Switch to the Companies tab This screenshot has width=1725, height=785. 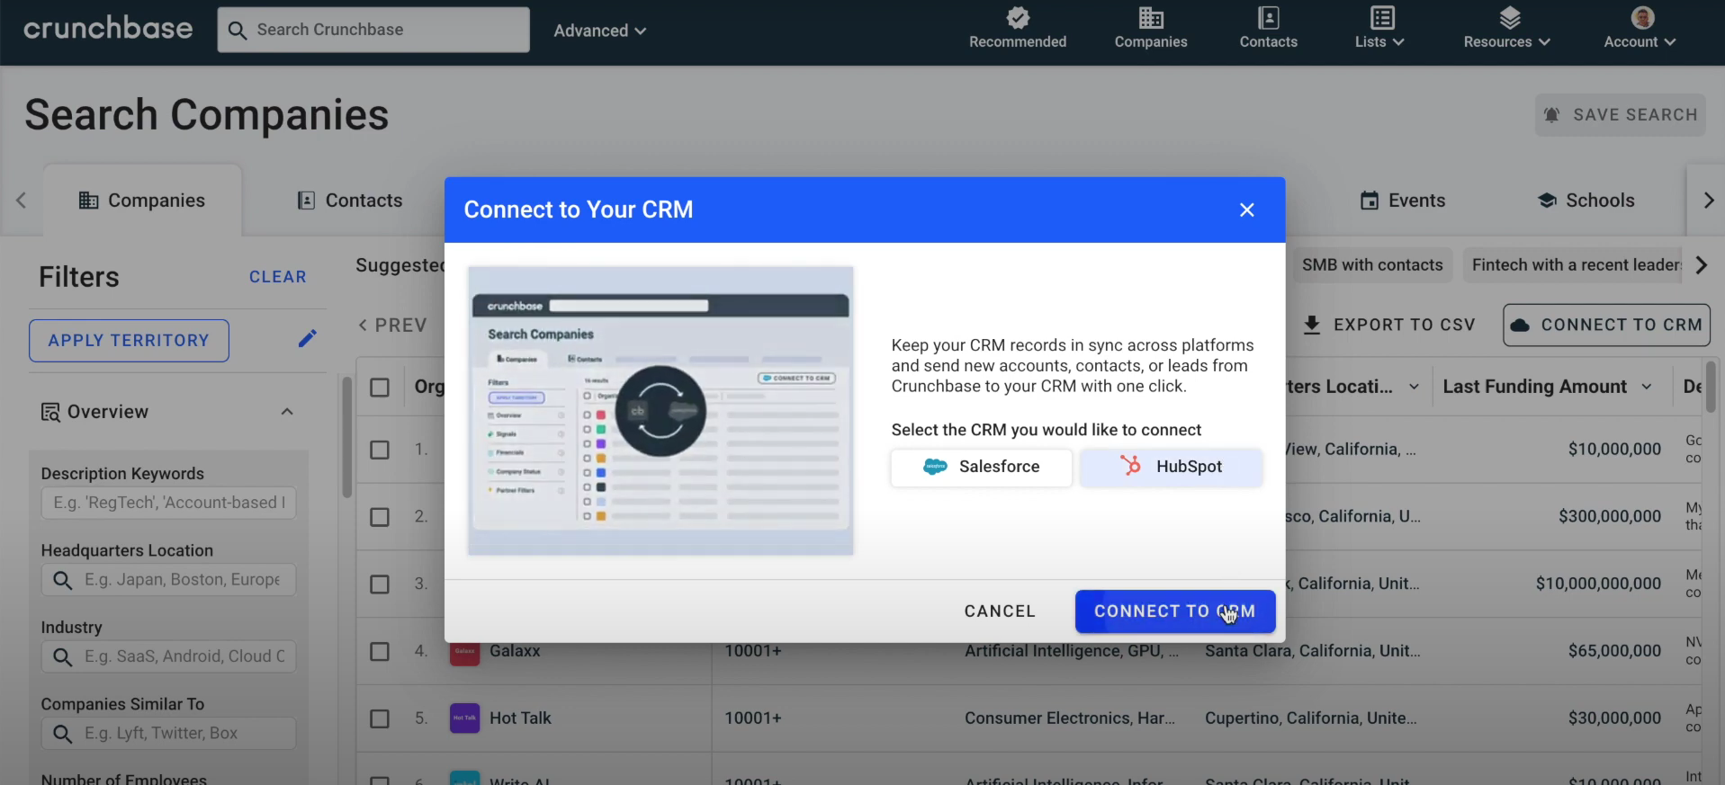tap(142, 201)
